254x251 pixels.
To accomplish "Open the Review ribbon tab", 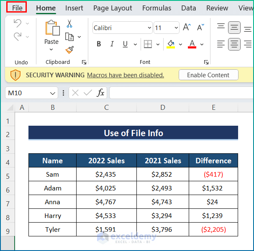I will 217,8.
